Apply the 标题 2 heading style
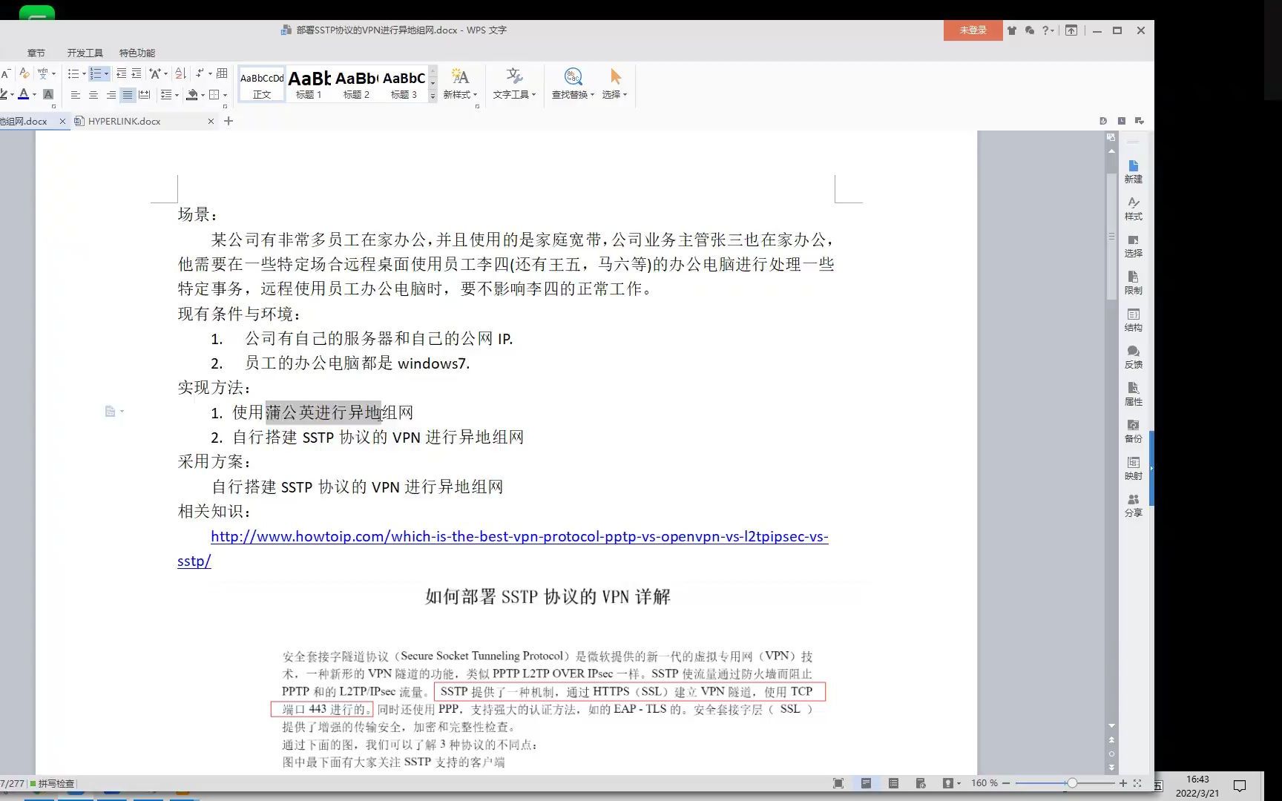This screenshot has height=801, width=1282. 356,85
